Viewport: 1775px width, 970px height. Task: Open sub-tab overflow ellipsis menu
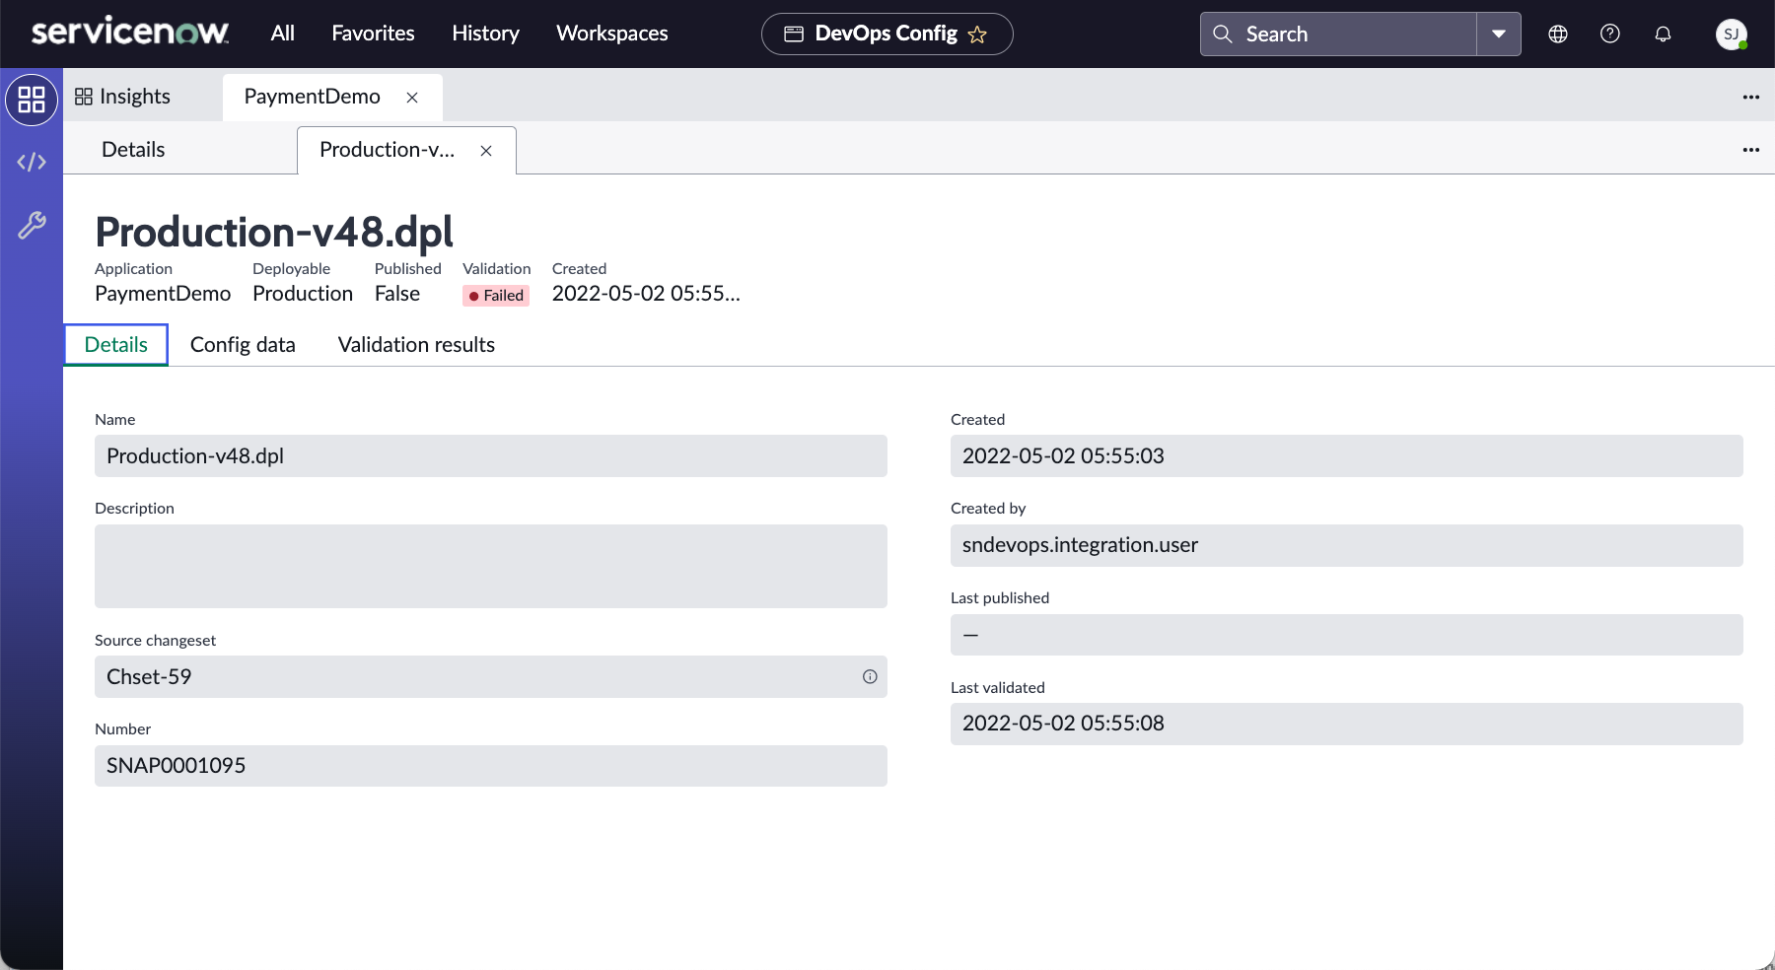click(1751, 150)
